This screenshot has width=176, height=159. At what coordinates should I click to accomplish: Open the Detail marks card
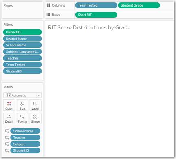pyautogui.click(x=9, y=118)
